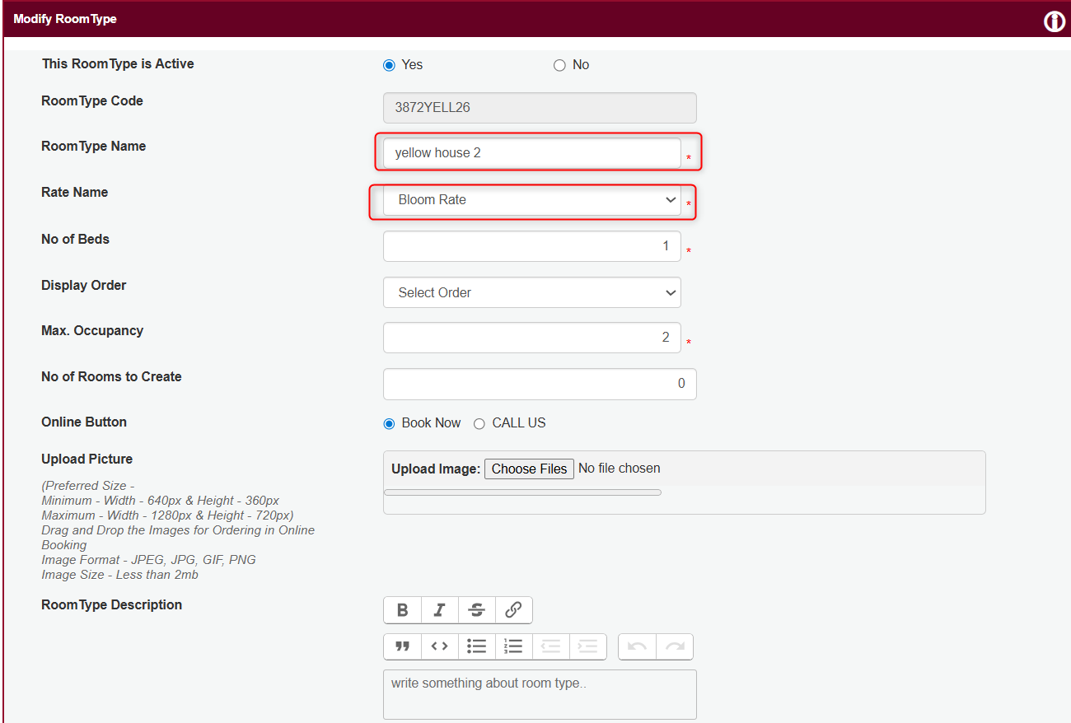Select Book Now online button option
The height and width of the screenshot is (723, 1071).
tap(389, 423)
